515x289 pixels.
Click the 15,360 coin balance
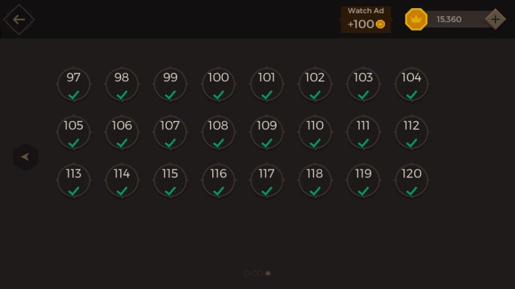pos(449,19)
